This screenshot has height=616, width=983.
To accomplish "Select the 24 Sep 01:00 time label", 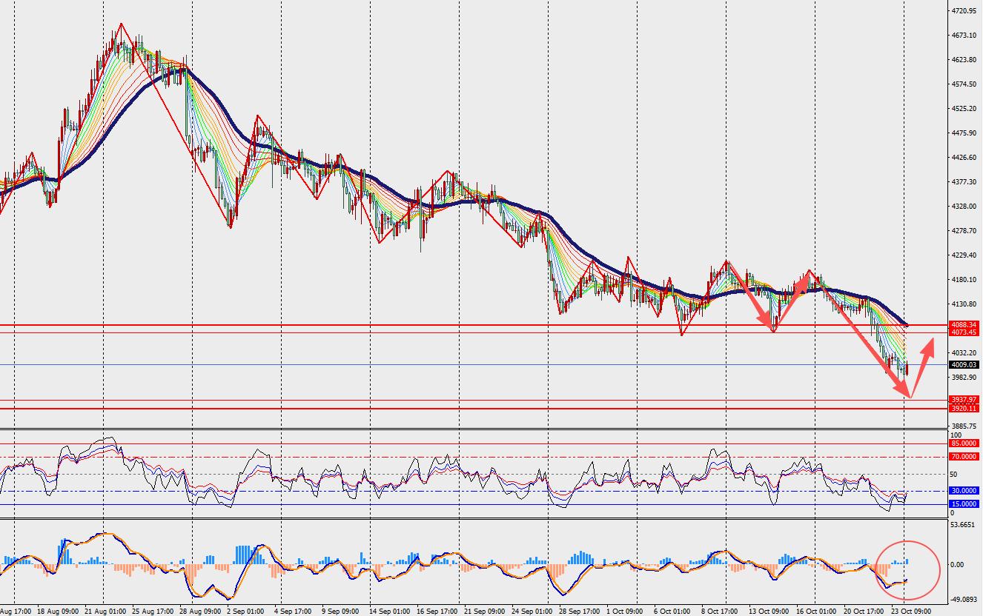I will (x=534, y=612).
